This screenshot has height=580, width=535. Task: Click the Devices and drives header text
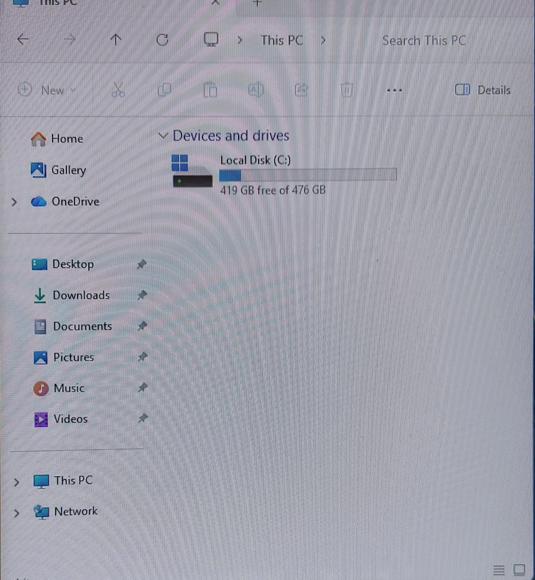pos(231,136)
